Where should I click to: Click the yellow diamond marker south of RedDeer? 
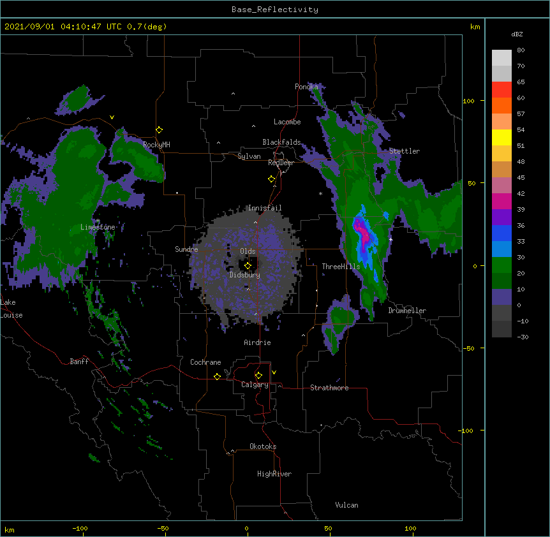click(272, 179)
